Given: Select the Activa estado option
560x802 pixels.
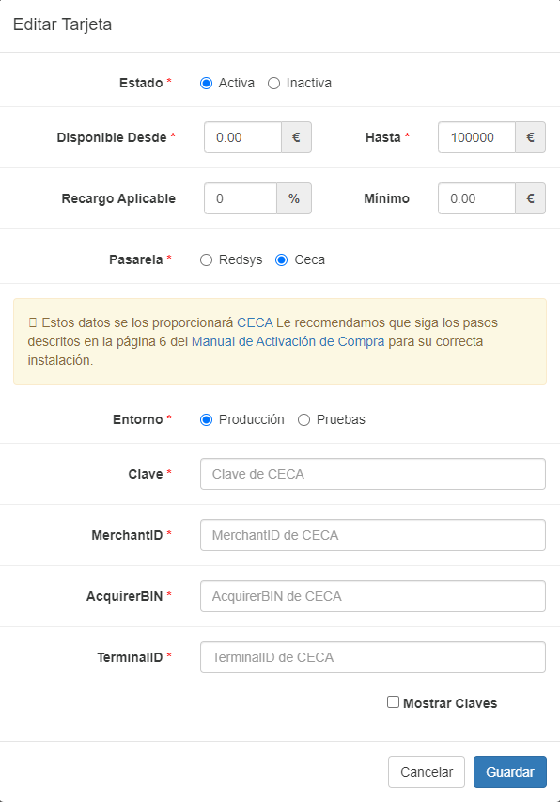Looking at the screenshot, I should click(206, 83).
